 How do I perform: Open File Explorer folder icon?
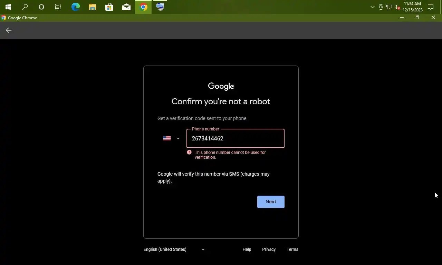point(93,7)
